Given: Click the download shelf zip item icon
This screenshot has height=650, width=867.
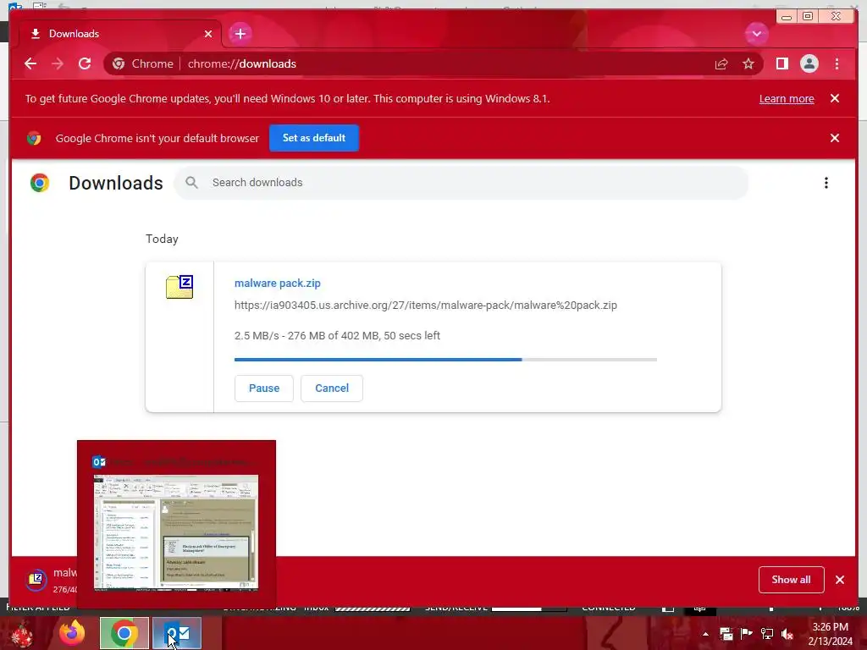Looking at the screenshot, I should pos(36,580).
